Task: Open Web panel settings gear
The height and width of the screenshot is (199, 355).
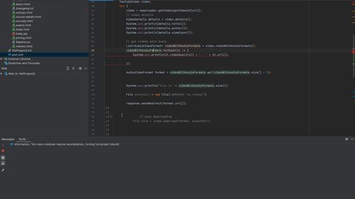Action: (80, 69)
